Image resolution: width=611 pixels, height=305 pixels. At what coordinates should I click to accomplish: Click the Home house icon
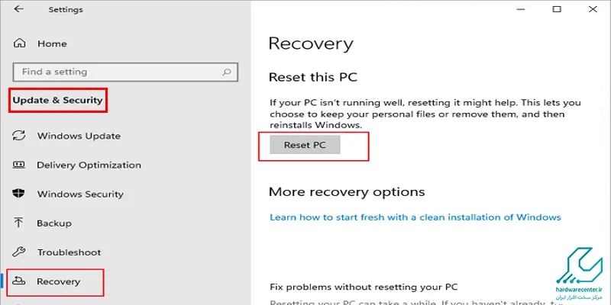pos(19,43)
